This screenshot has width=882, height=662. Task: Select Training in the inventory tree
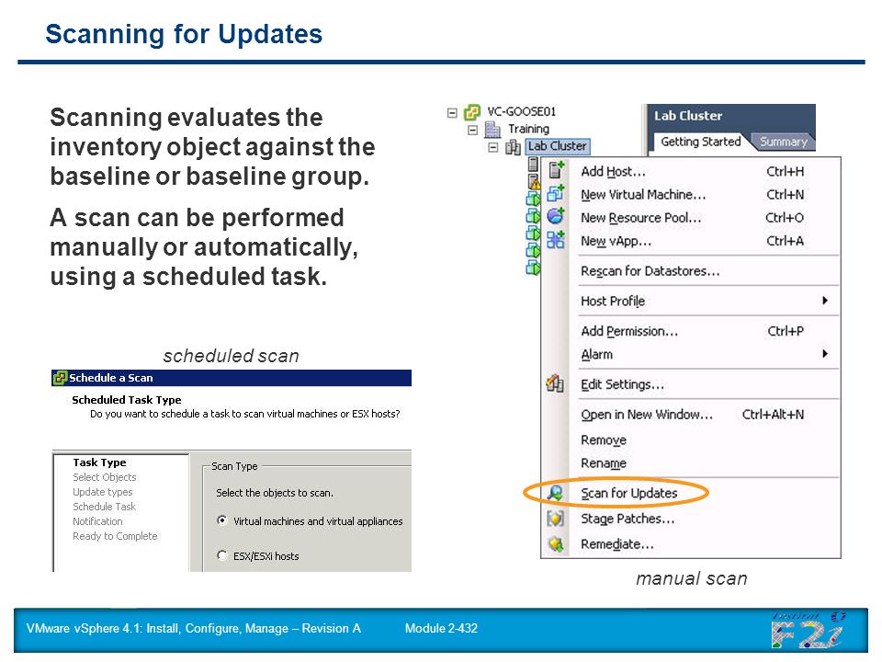[x=529, y=129]
